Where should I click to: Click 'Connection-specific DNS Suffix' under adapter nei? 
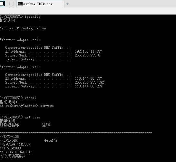tap(34, 47)
